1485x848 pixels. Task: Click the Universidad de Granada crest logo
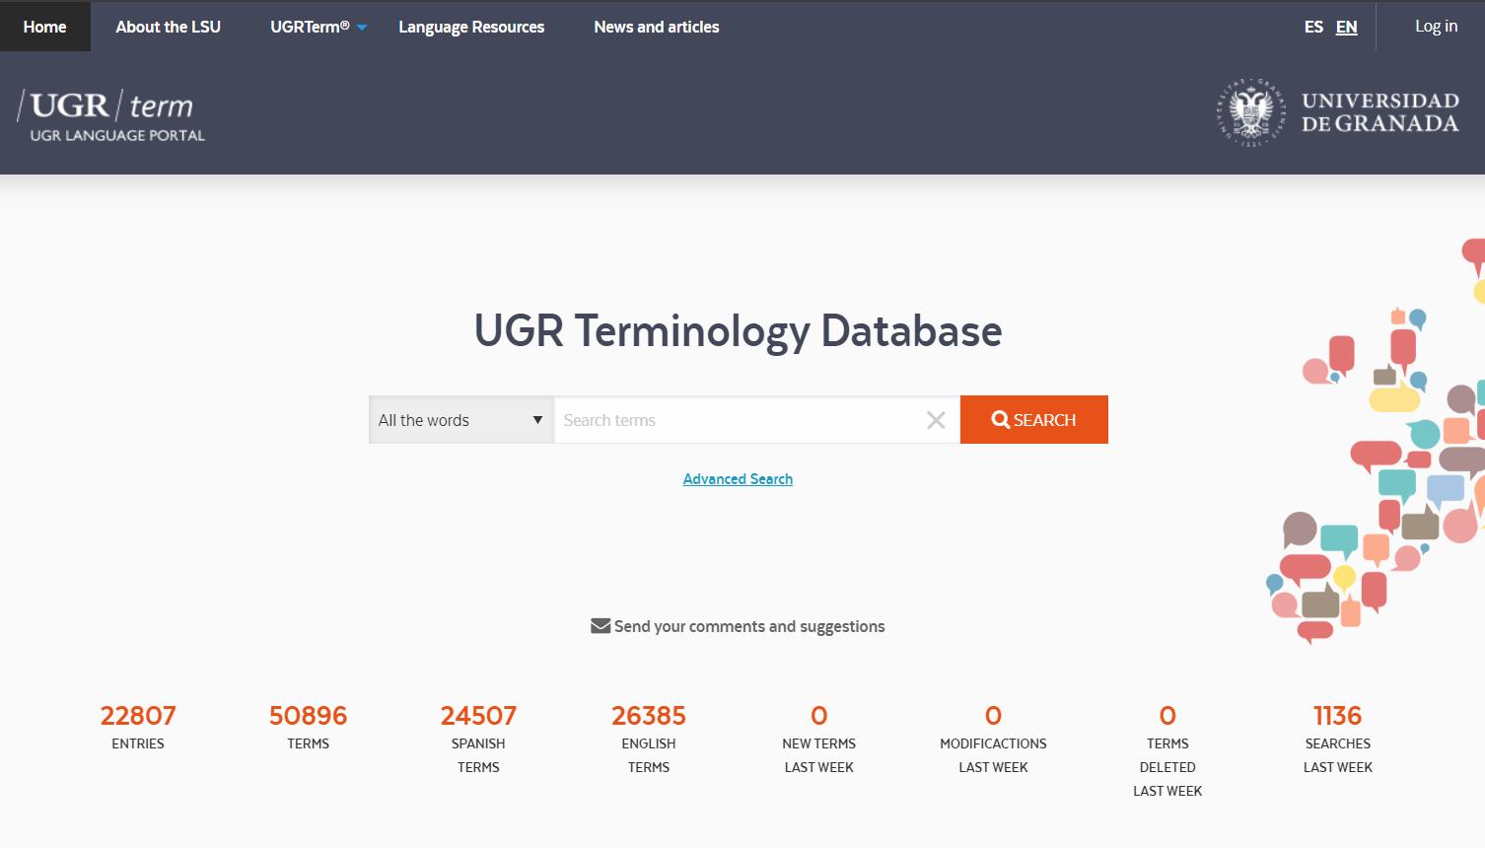[x=1251, y=111]
